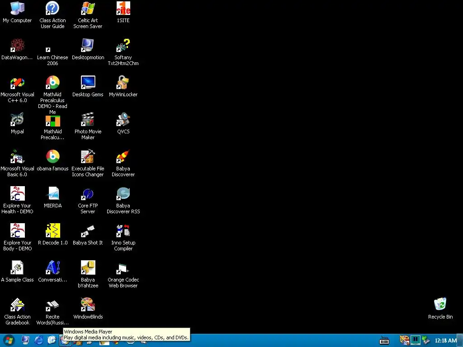This screenshot has width=463, height=347.
Task: Launch the Babya Shot It shortcut
Action: pyautogui.click(x=88, y=231)
